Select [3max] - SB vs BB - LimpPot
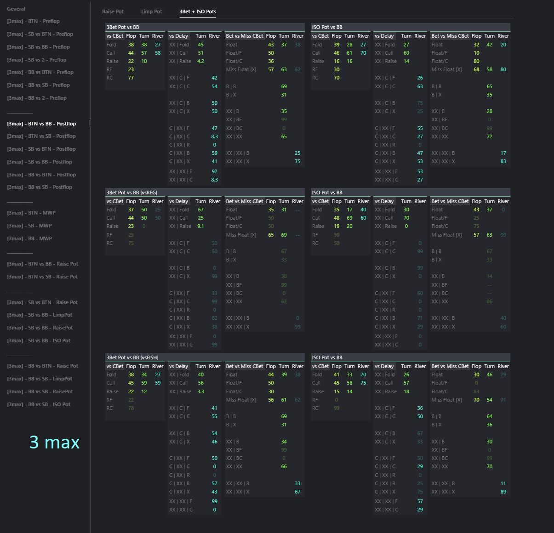 point(40,315)
